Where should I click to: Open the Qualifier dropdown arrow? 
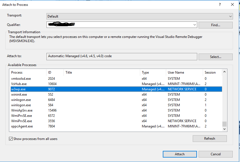coord(195,25)
